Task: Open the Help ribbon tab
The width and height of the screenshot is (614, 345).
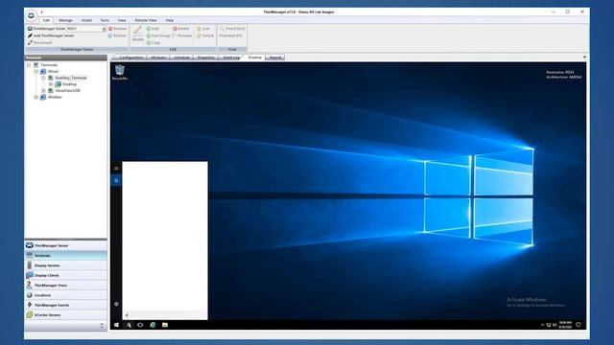Action: 170,20
